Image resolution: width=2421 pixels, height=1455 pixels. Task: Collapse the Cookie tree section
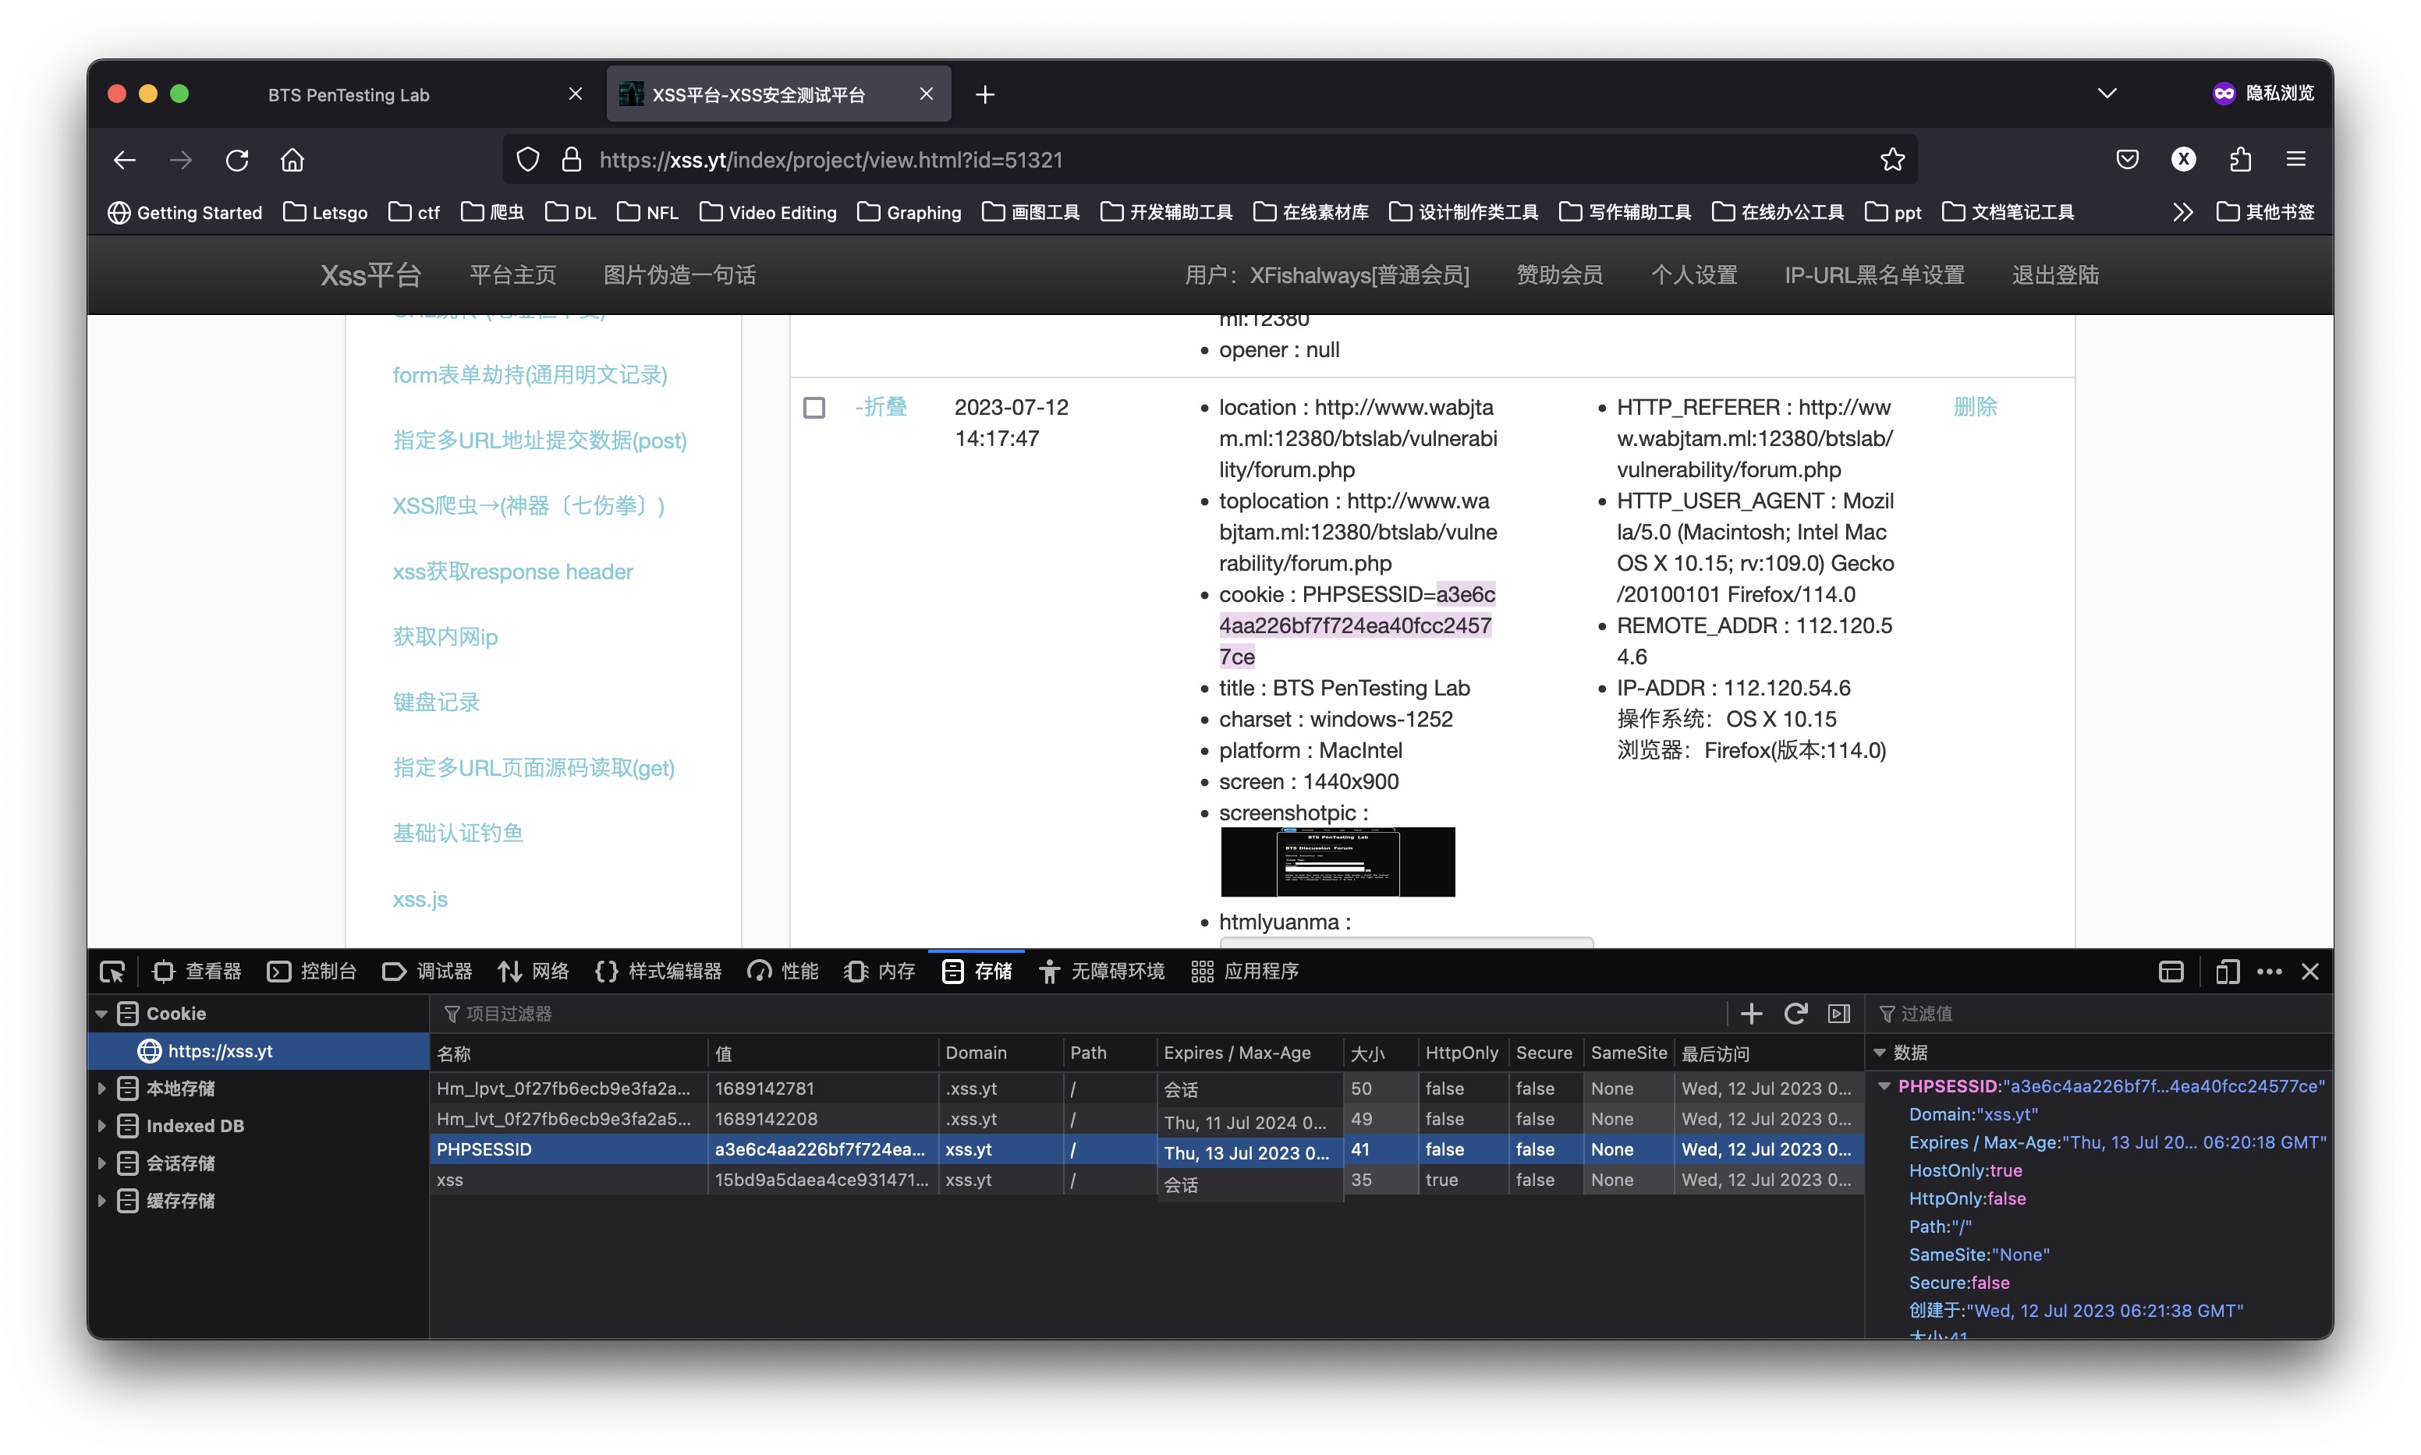102,1013
